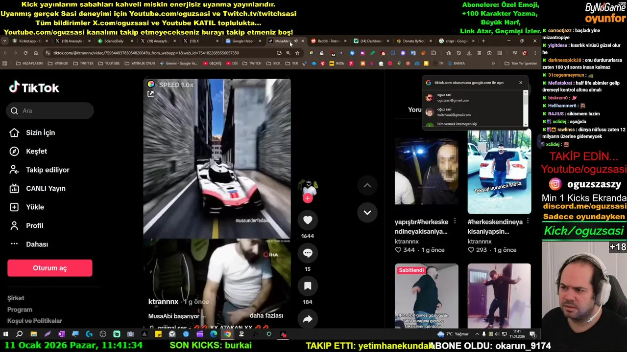Click Chrome home button
The width and height of the screenshot is (627, 352).
[36, 53]
